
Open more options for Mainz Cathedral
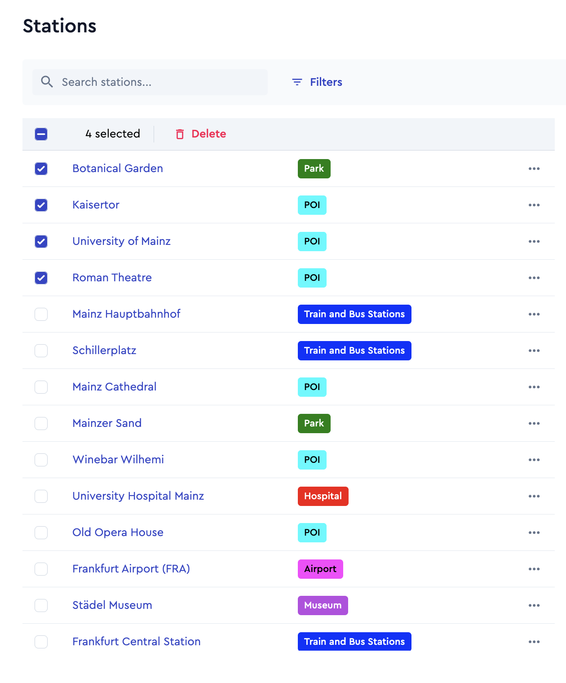click(534, 387)
